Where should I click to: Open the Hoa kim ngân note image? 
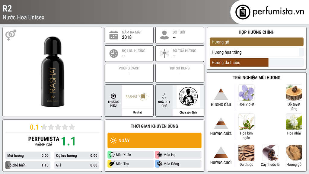pyautogui.click(x=246, y=122)
